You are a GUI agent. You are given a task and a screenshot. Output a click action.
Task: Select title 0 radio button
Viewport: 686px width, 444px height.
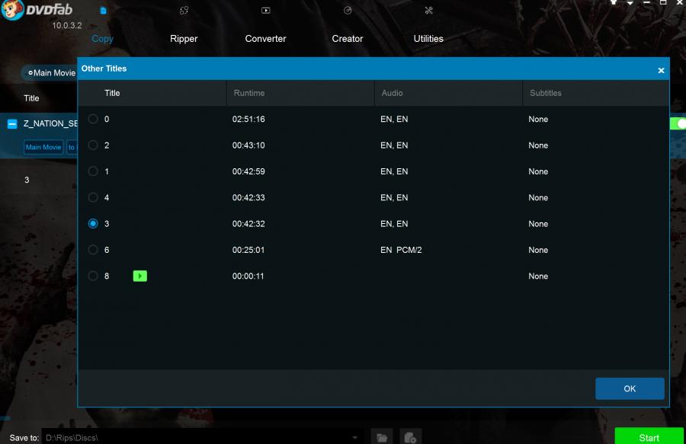click(x=93, y=119)
